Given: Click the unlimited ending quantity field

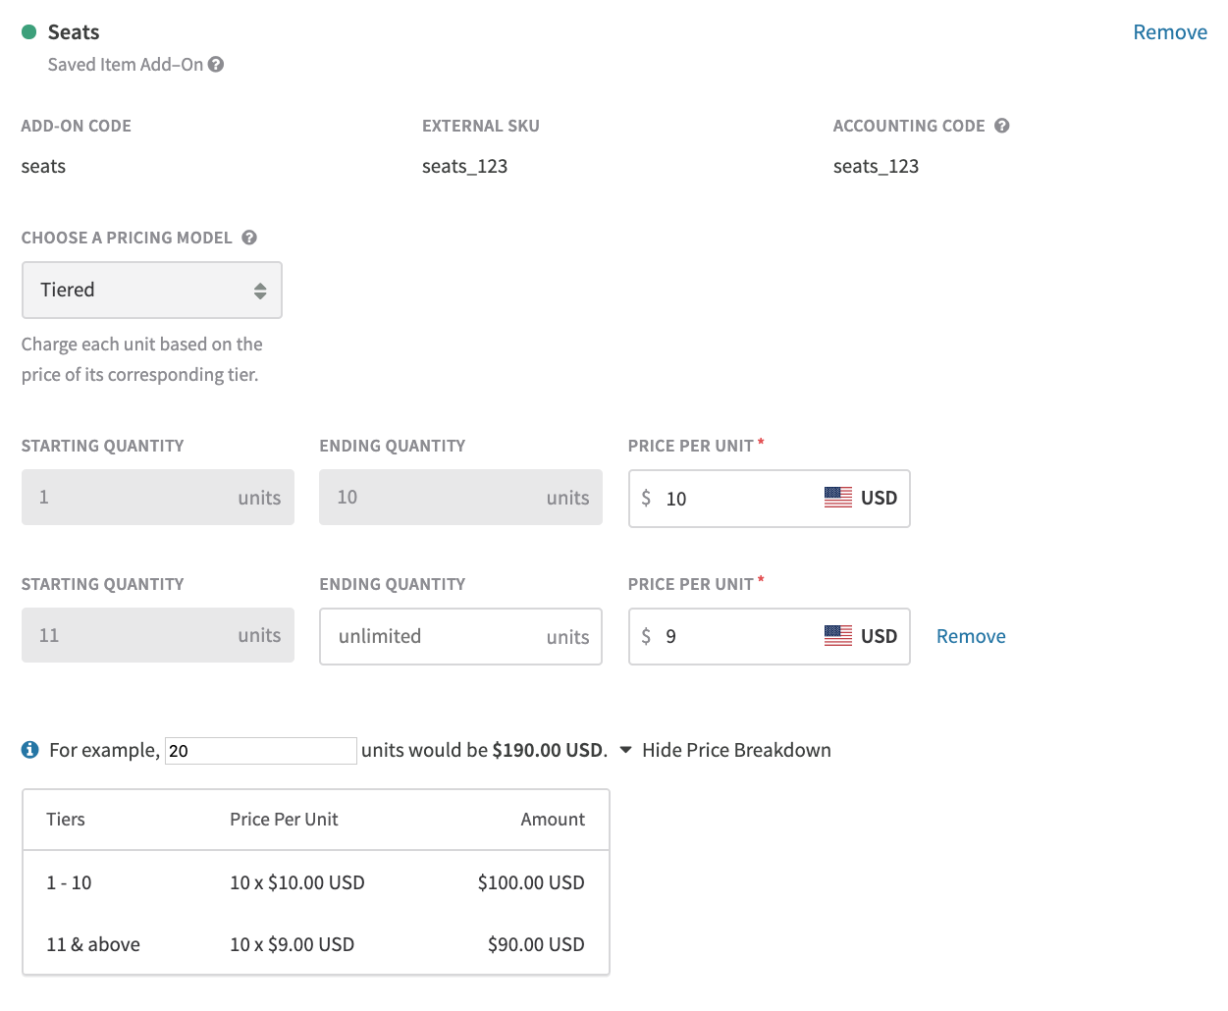Looking at the screenshot, I should (x=437, y=636).
